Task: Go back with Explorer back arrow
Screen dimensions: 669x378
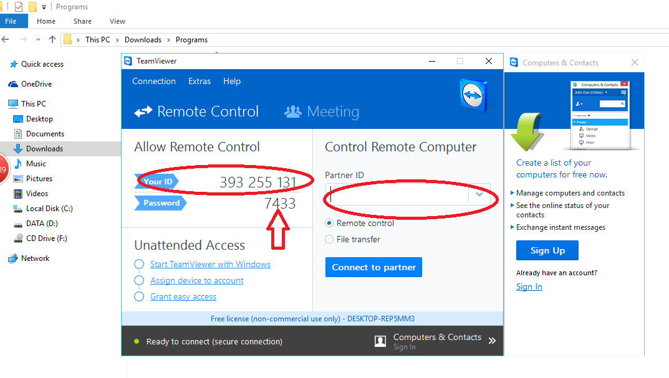Action: pos(6,40)
